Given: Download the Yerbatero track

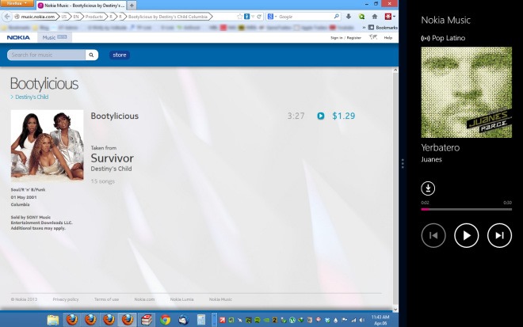Looking at the screenshot, I should coord(428,188).
